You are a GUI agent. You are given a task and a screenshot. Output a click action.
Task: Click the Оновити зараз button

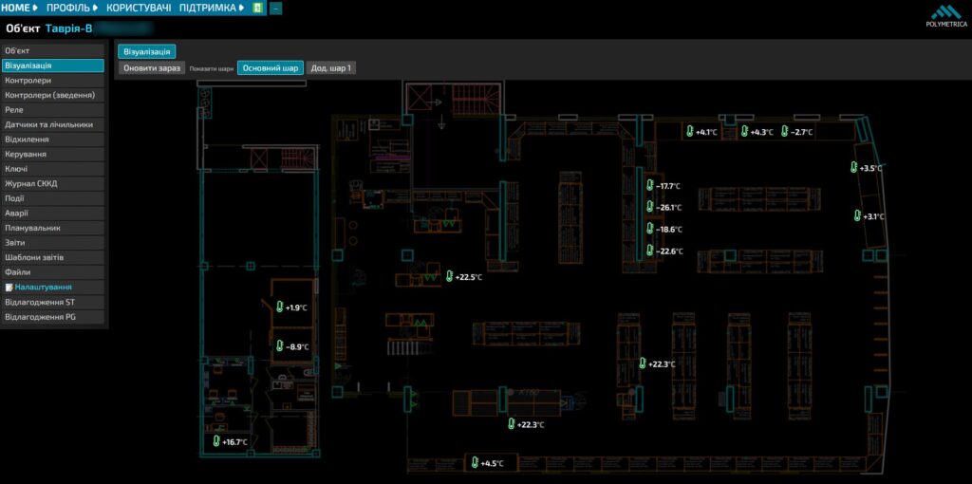[x=152, y=68]
